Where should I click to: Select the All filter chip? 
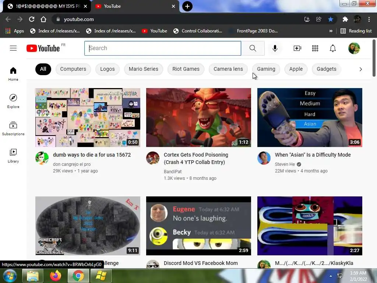[x=43, y=69]
